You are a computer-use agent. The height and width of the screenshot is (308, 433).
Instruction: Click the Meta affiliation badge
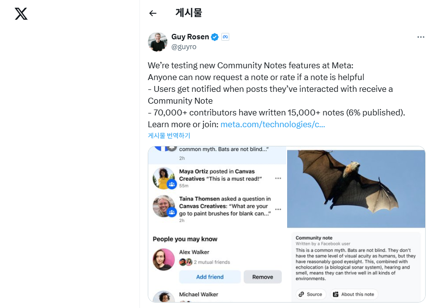click(225, 37)
